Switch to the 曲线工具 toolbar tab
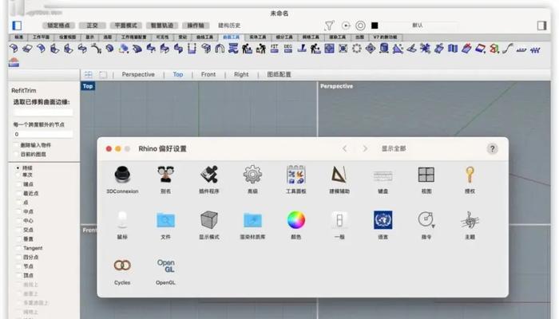The width and height of the screenshot is (559, 319). coord(204,37)
